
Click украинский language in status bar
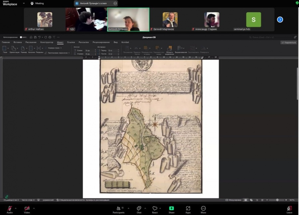click(48, 200)
